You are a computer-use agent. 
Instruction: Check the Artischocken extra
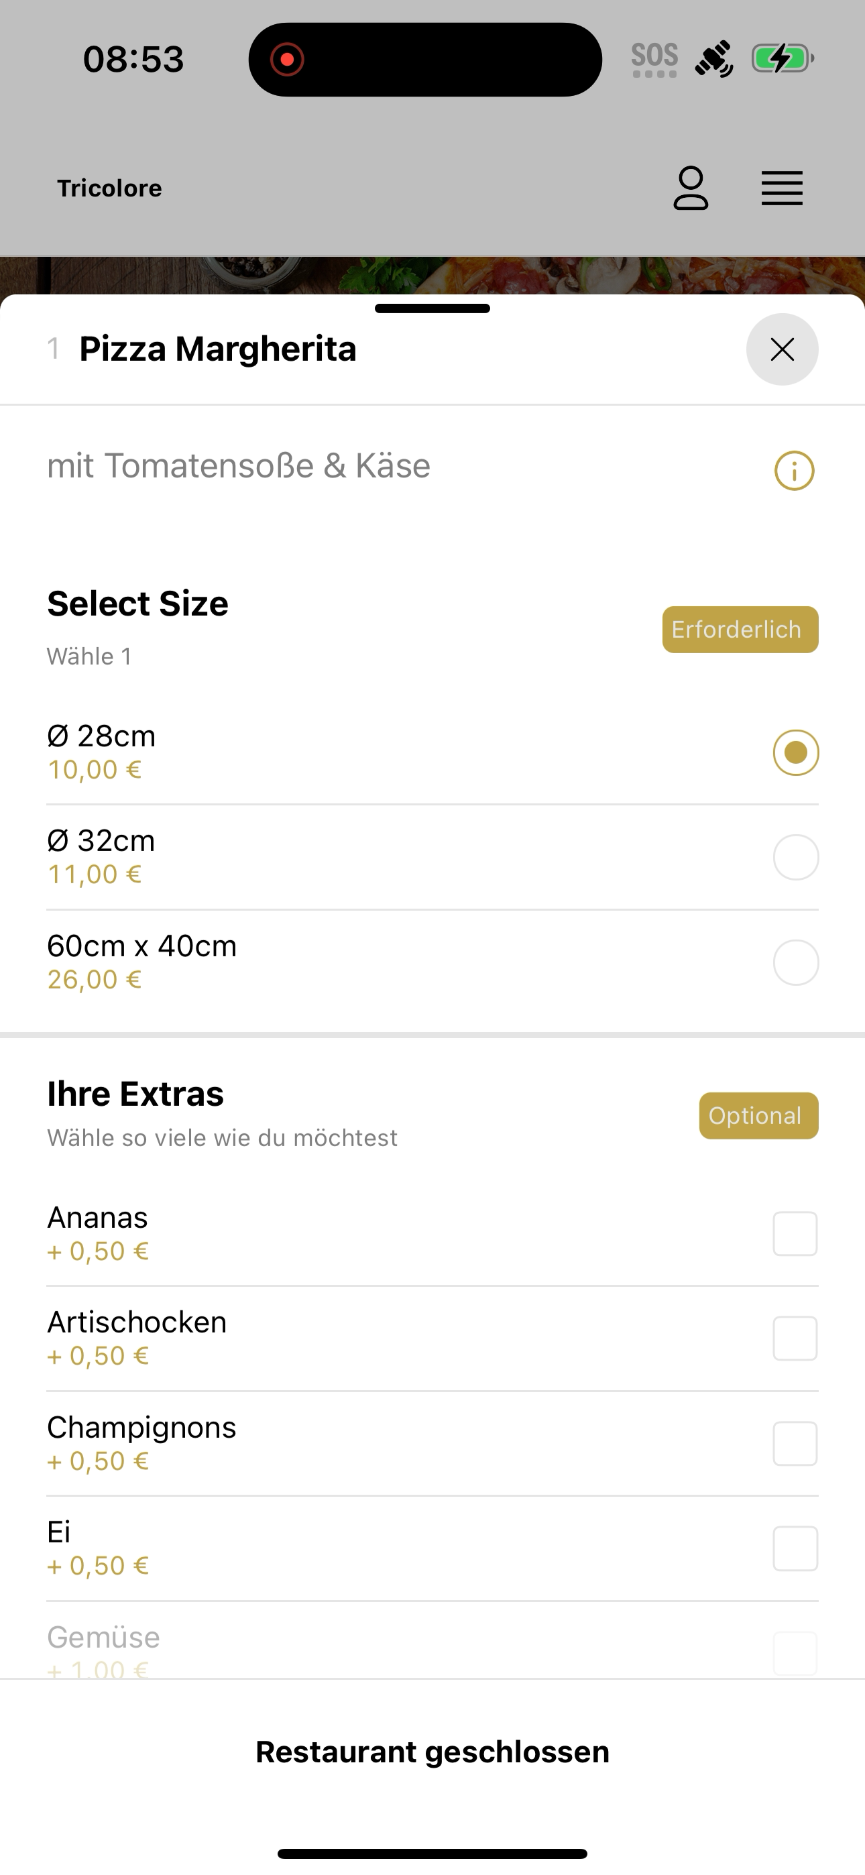432,1339
